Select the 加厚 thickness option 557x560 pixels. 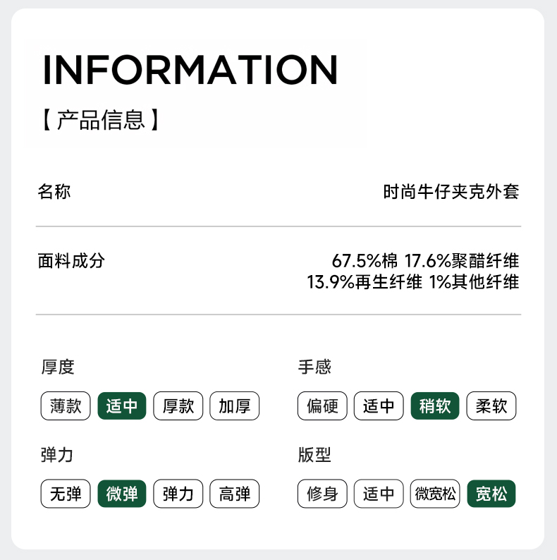coord(235,406)
